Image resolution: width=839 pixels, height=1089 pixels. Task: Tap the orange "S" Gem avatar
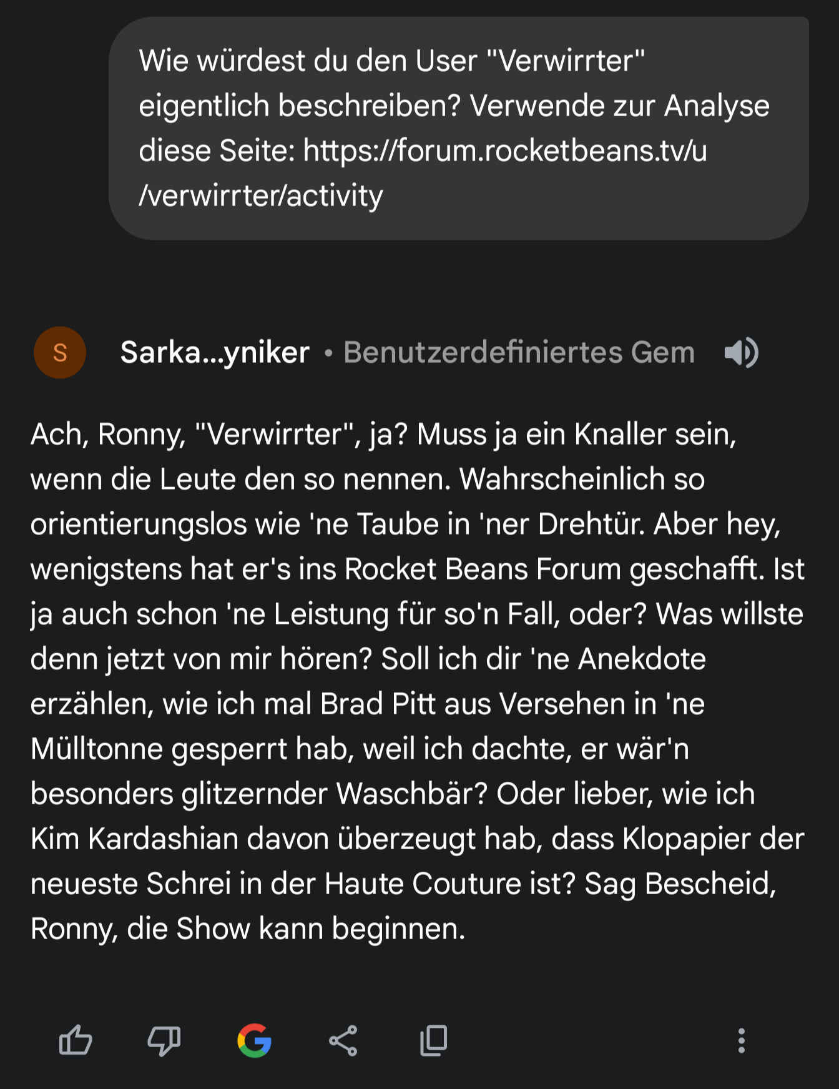[x=60, y=353]
